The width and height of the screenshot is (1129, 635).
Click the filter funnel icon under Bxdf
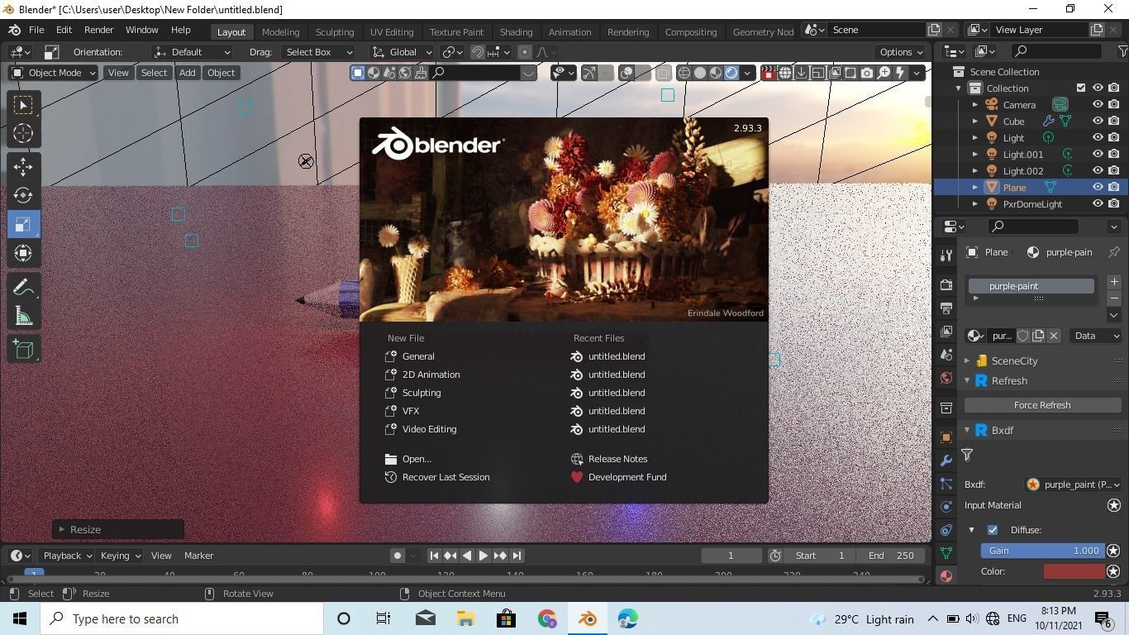967,456
